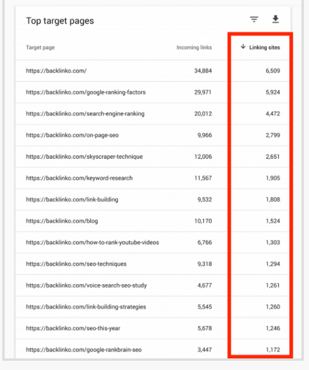Open the keyword-research target page
The image size is (309, 370).
click(x=79, y=178)
